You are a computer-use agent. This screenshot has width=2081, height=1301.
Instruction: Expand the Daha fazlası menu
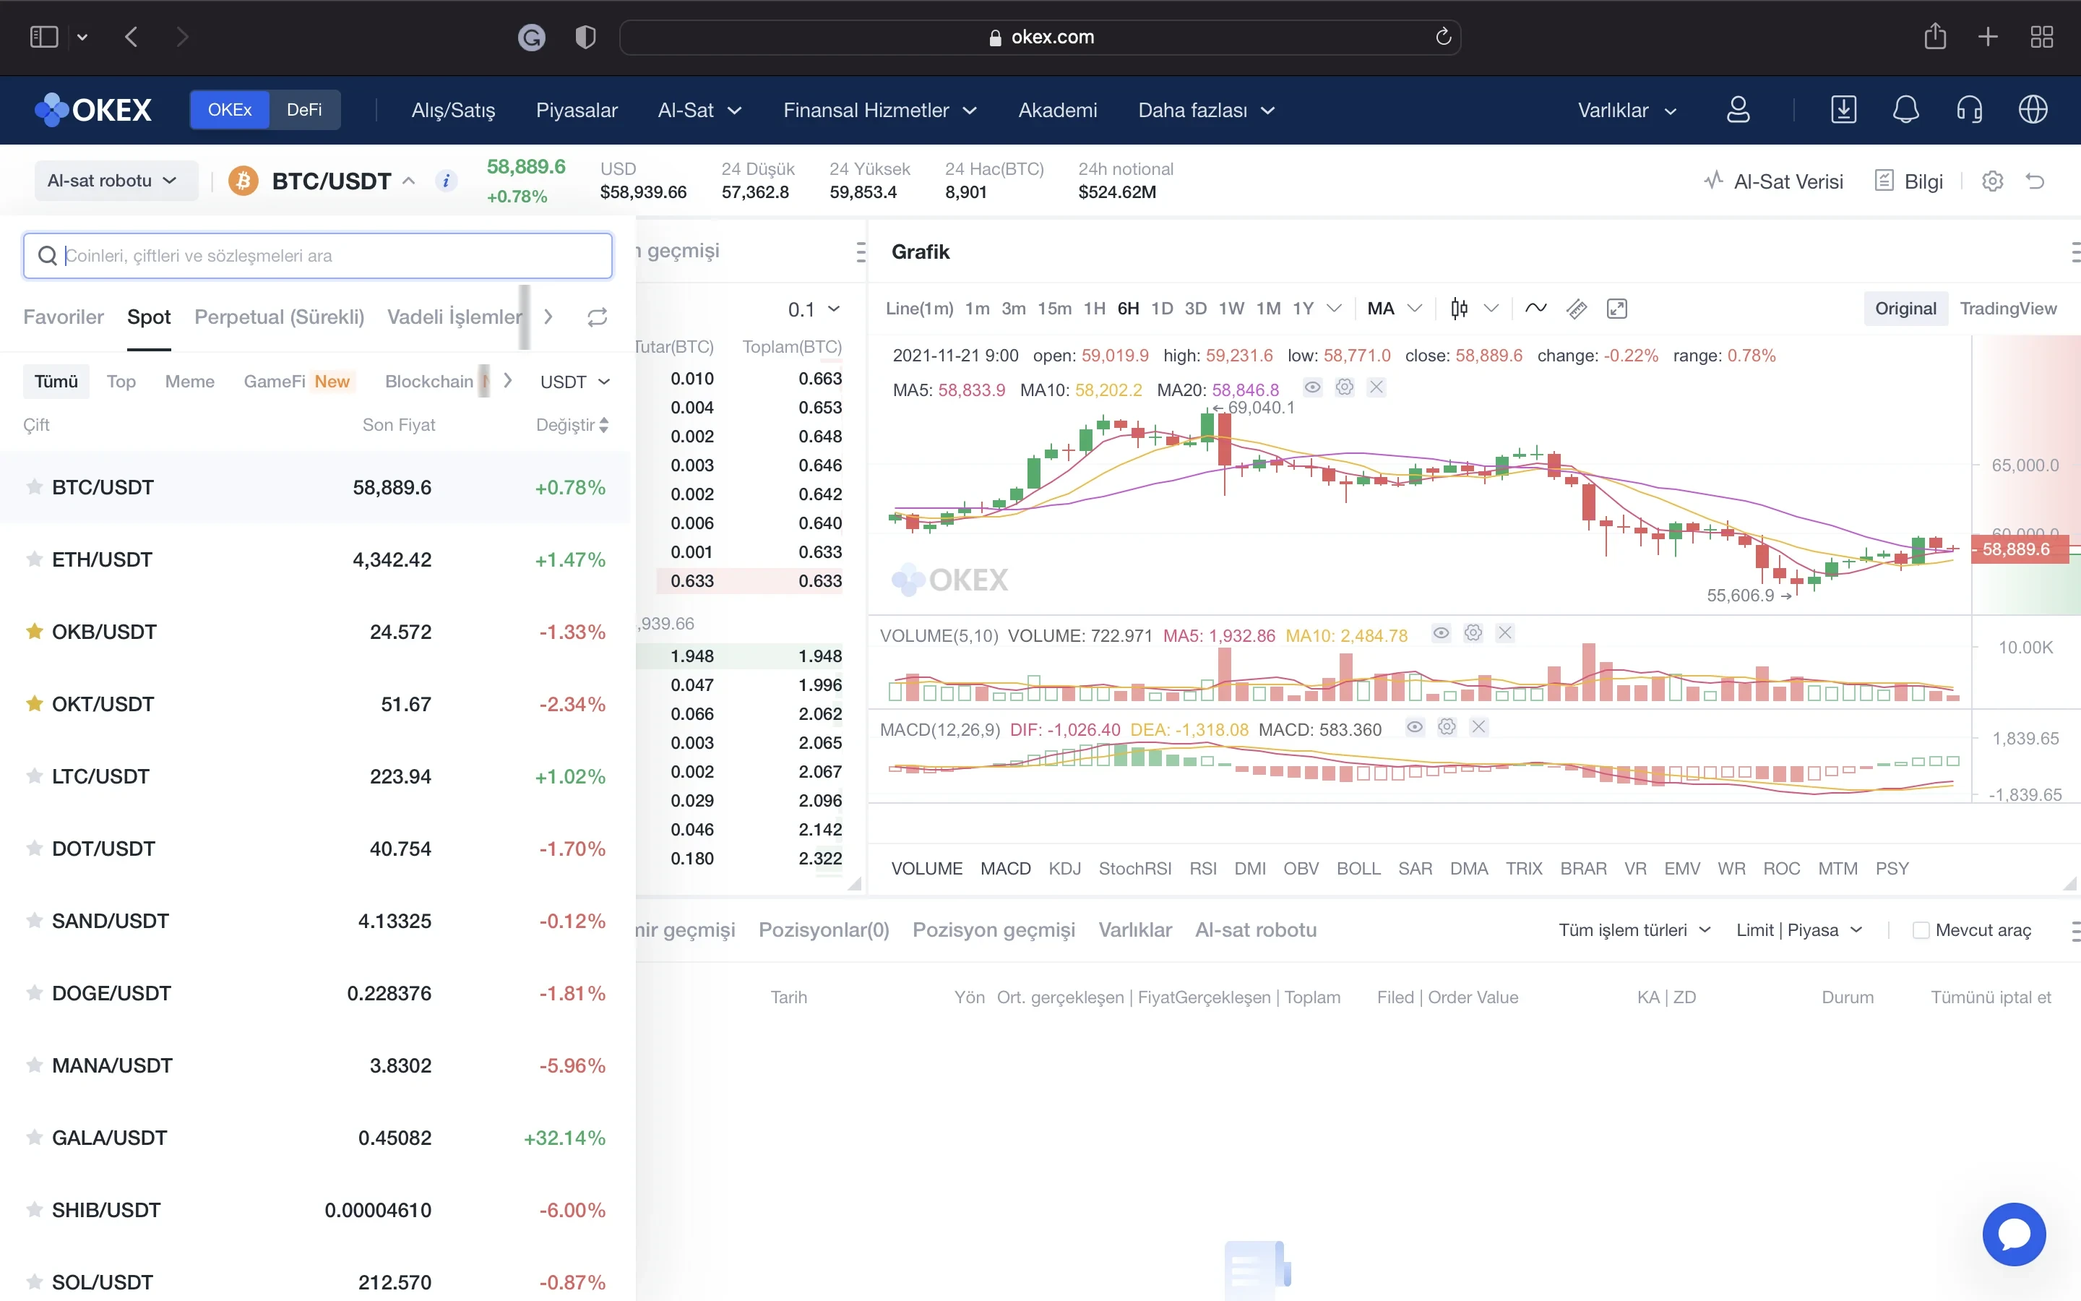point(1207,110)
